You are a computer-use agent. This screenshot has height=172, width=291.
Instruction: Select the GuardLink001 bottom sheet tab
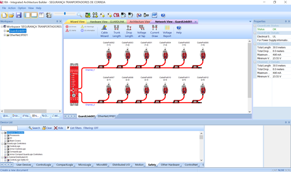coord(86,116)
